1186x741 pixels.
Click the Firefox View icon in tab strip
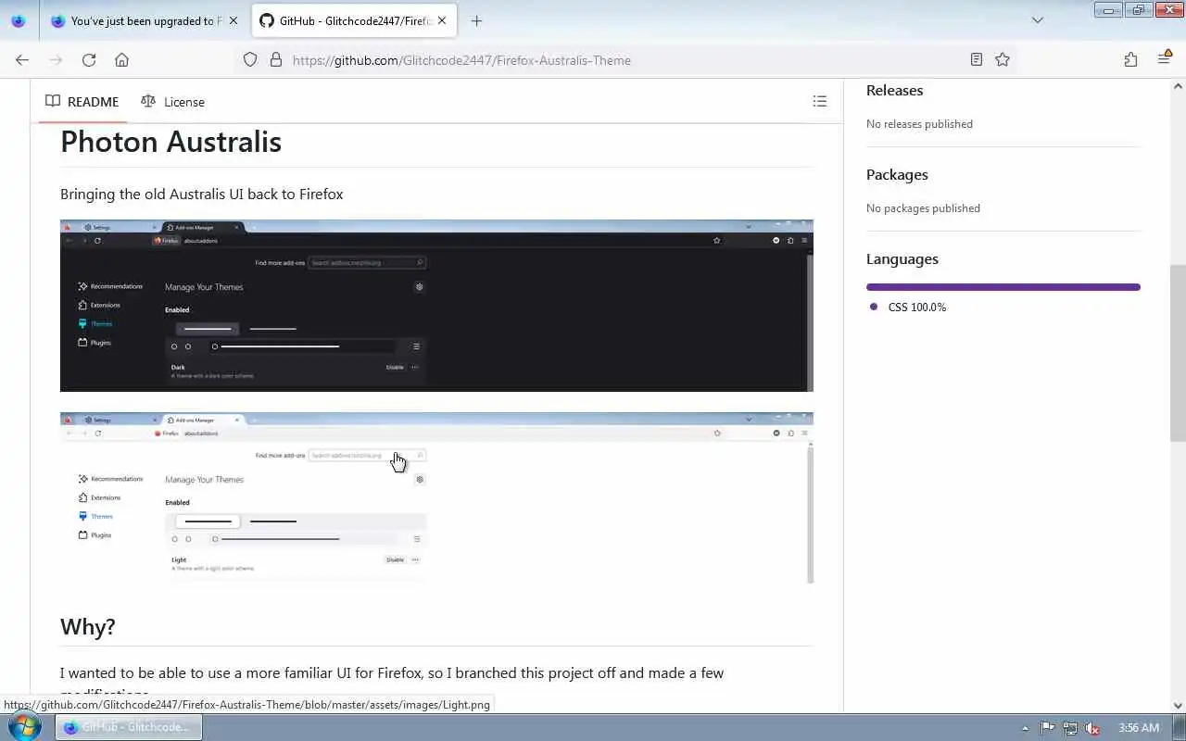[18, 20]
